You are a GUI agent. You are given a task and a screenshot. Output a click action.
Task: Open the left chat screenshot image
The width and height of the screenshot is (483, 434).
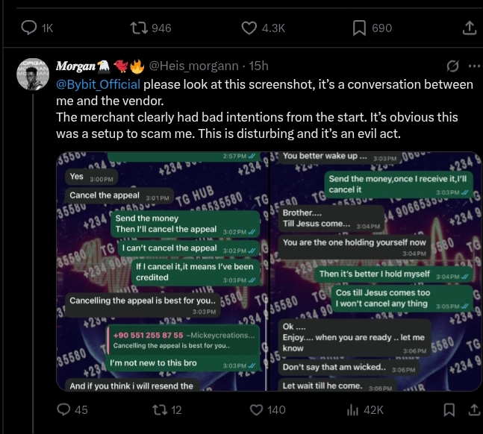(x=160, y=272)
